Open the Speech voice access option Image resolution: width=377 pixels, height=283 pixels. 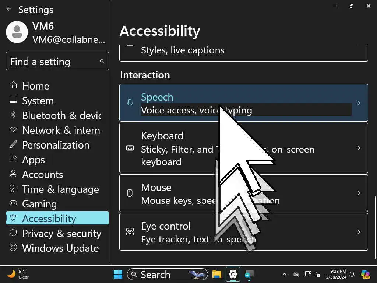click(x=244, y=103)
